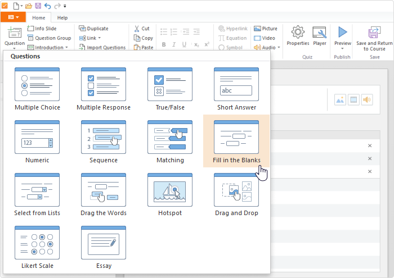Preview the quiz
This screenshot has width=394, height=278.
342,37
